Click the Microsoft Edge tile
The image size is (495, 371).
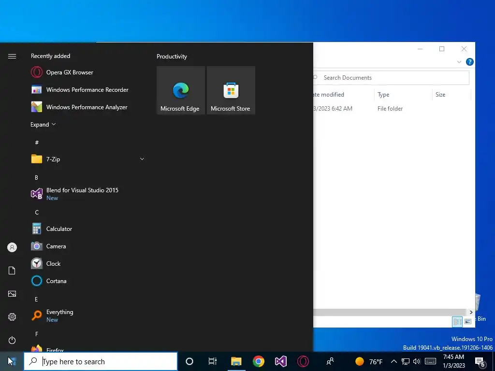[181, 90]
